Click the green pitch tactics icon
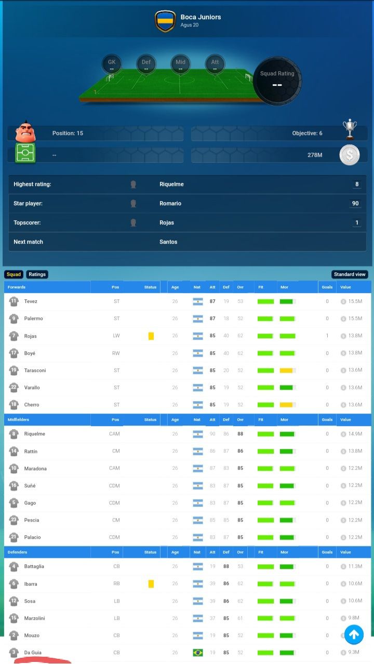 [25, 154]
